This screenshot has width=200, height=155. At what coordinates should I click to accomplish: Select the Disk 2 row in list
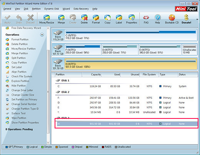pyautogui.click(x=127, y=92)
